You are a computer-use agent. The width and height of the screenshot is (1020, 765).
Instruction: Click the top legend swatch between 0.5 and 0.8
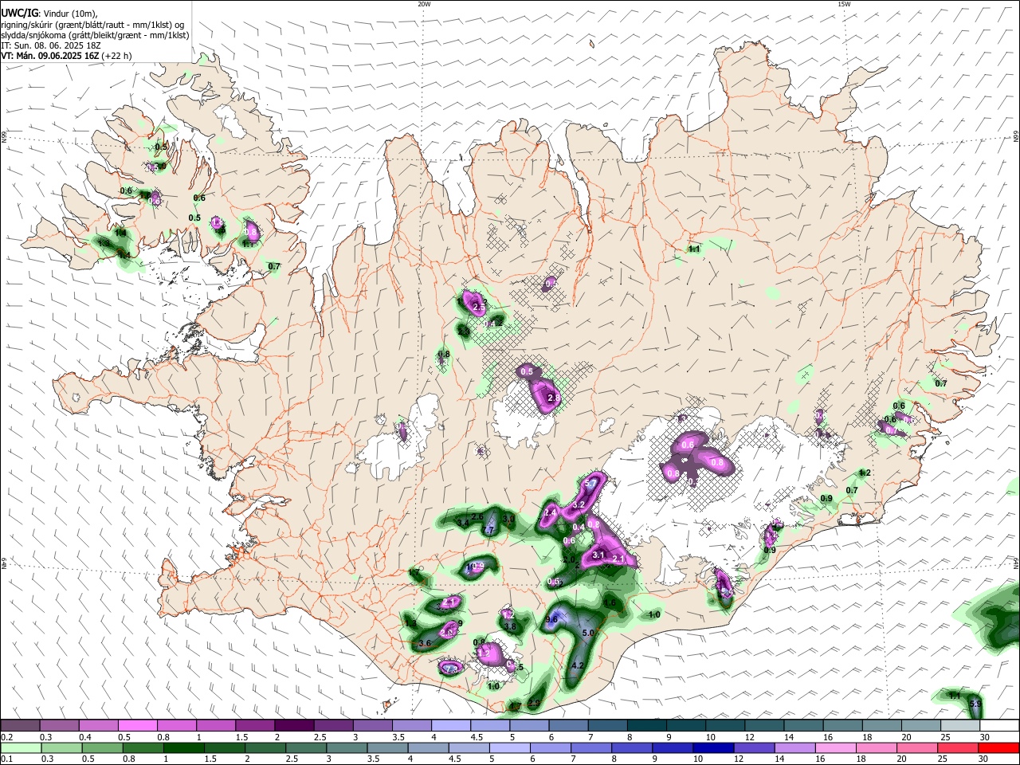pos(137,725)
